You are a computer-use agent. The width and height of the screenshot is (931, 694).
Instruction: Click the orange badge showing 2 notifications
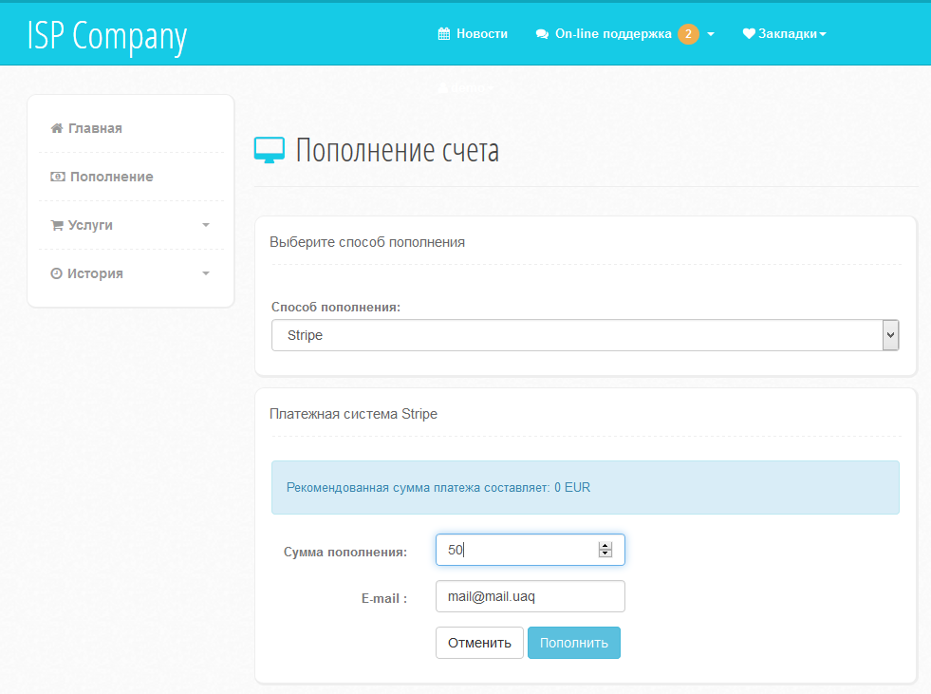(688, 34)
